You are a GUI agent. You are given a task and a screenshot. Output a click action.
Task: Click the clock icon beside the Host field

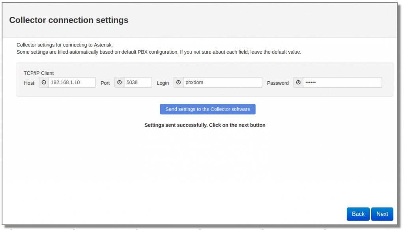[43, 82]
